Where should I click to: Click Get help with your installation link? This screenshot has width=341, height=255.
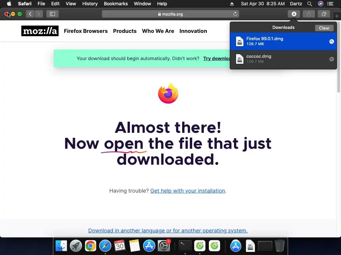pyautogui.click(x=187, y=191)
